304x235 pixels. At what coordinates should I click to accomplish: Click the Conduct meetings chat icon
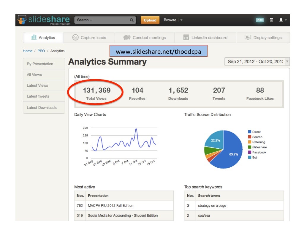(x=127, y=37)
